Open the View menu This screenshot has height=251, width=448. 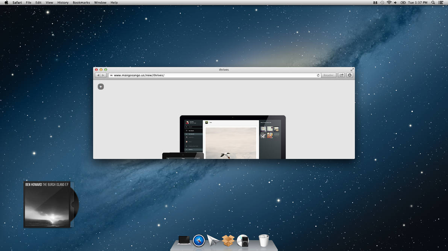point(50,3)
